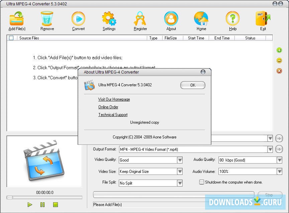Open the Online Order link
This screenshot has height=213, width=289.
point(108,107)
